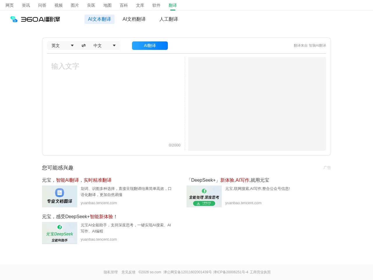Open the 隐私管理 footer link
The height and width of the screenshot is (280, 373).
pos(110,272)
